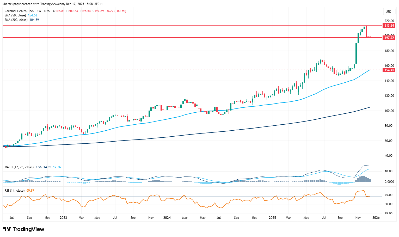The height and width of the screenshot is (237, 399).
Task: Click the 197.72 price level label
Action: (389, 38)
